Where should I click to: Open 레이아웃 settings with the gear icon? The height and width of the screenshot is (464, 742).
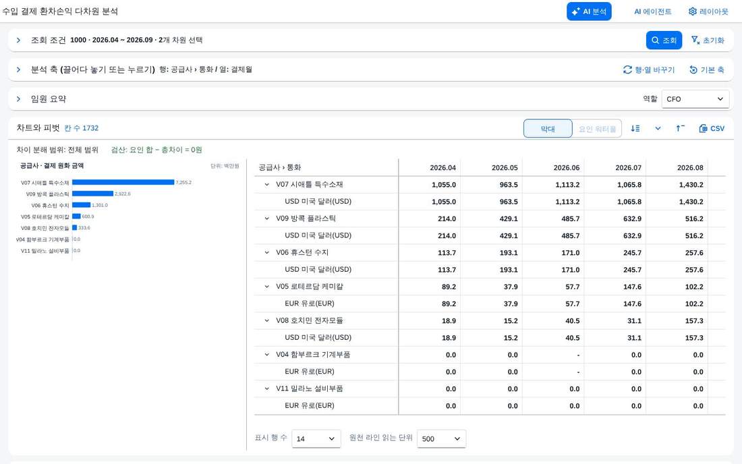click(708, 11)
